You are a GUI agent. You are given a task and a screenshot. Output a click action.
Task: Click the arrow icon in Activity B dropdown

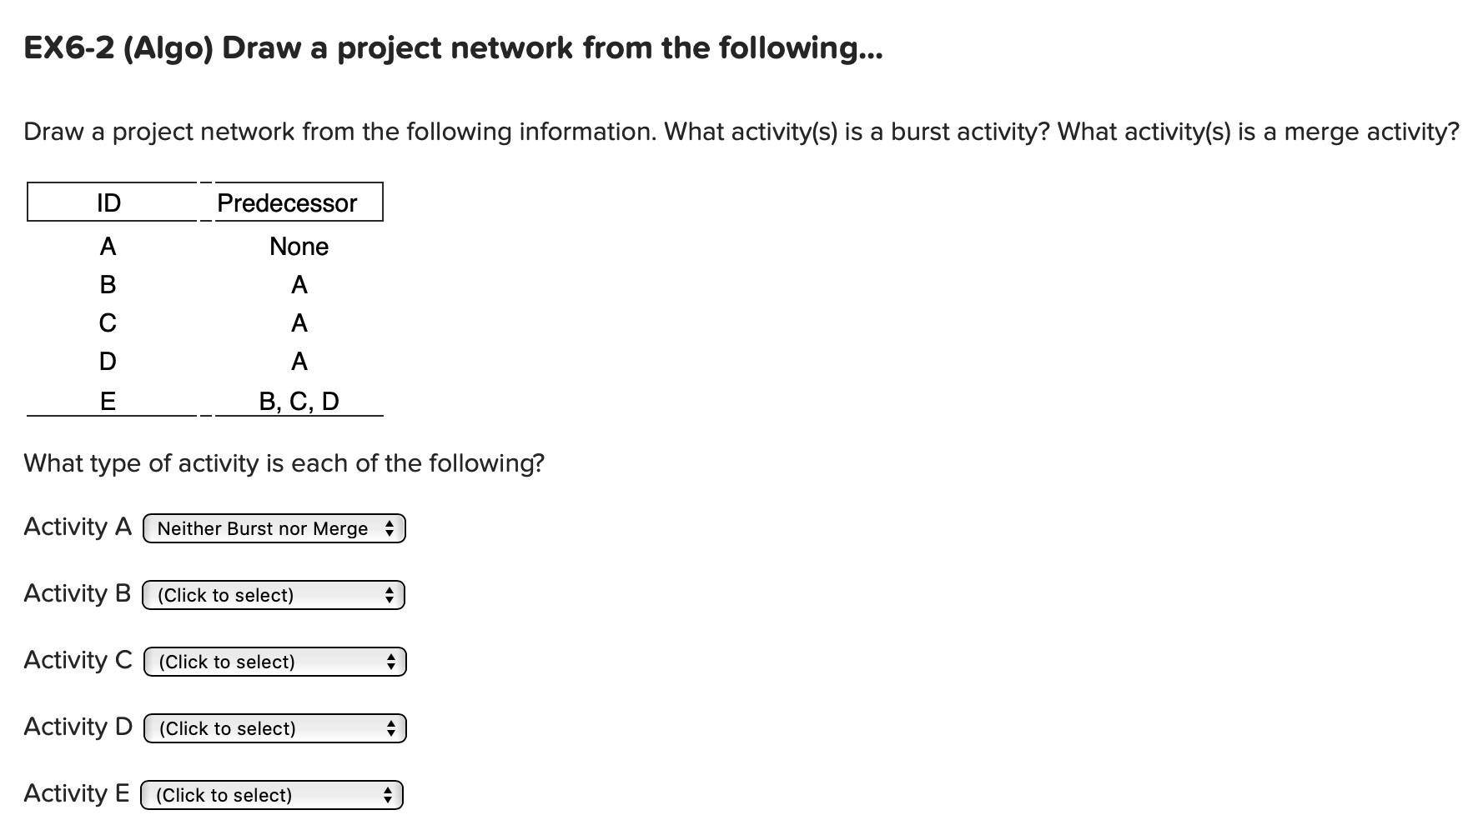pos(390,594)
